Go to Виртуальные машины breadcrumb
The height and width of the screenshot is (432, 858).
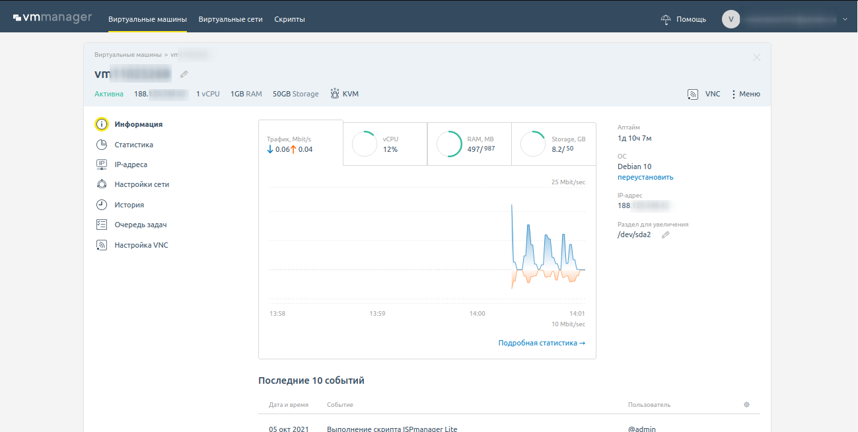coord(127,54)
